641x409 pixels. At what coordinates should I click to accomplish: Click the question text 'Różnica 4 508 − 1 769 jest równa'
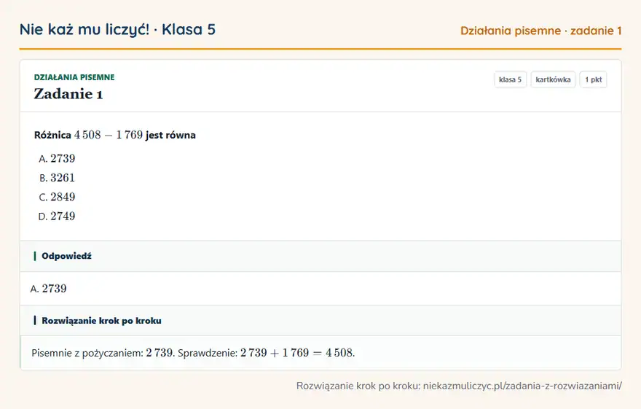point(115,135)
